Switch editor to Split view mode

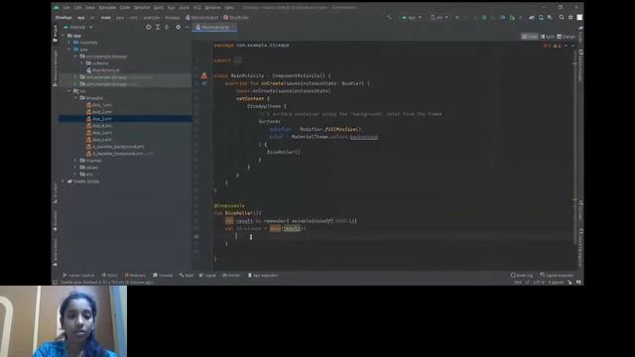tap(547, 37)
